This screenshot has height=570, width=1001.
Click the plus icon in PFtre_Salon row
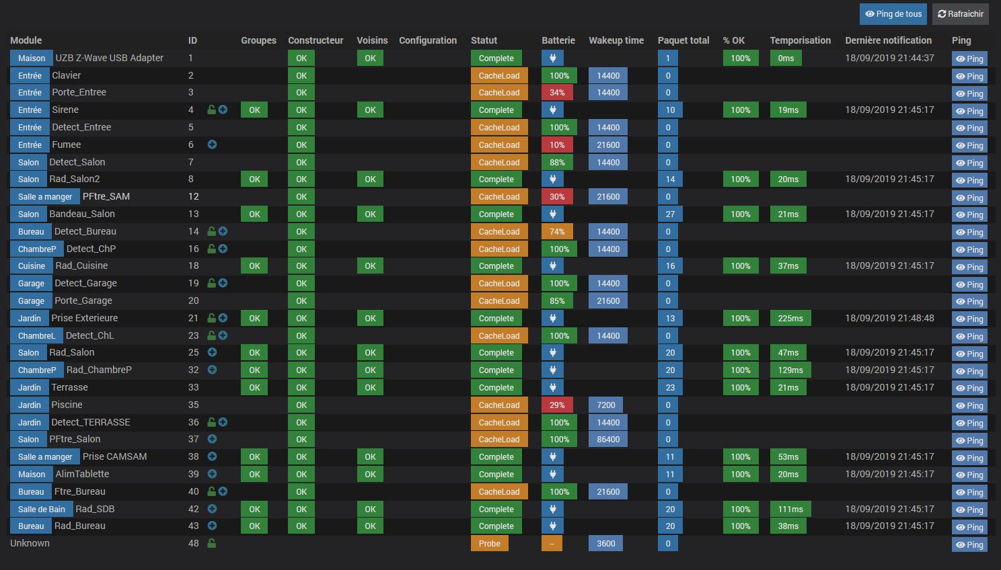pyautogui.click(x=212, y=439)
